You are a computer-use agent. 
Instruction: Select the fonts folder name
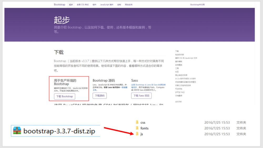pyautogui.click(x=144, y=128)
